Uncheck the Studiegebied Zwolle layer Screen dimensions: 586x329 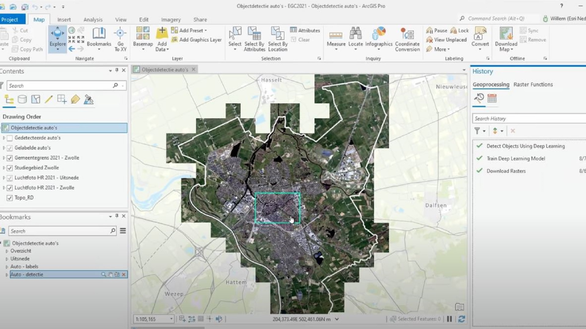[x=10, y=168]
